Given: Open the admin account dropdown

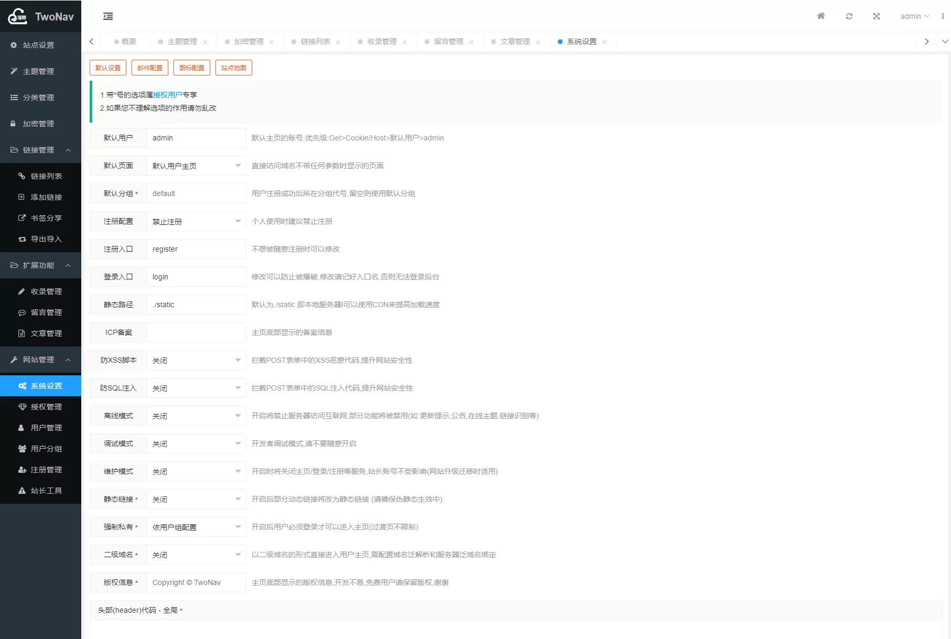Looking at the screenshot, I should click(914, 16).
